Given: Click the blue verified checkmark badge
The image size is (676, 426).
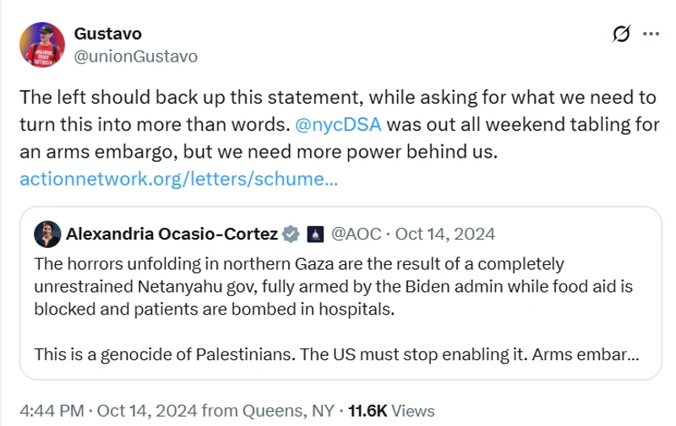Looking at the screenshot, I should (x=290, y=233).
